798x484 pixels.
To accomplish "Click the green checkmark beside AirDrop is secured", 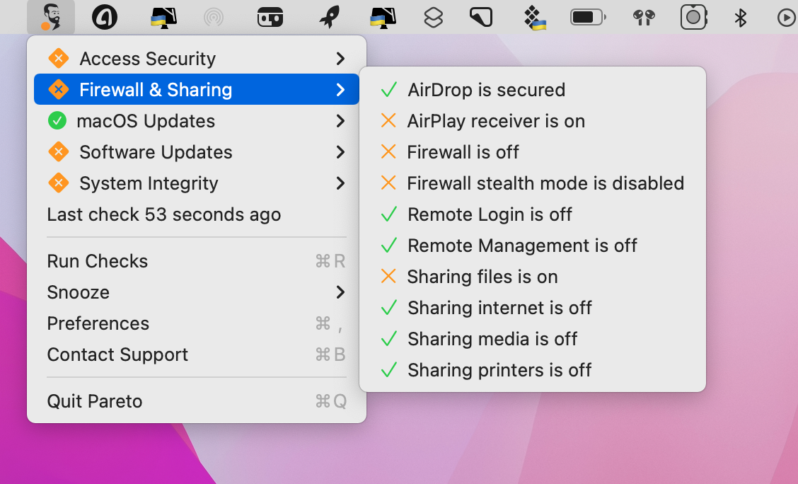I will click(x=389, y=90).
